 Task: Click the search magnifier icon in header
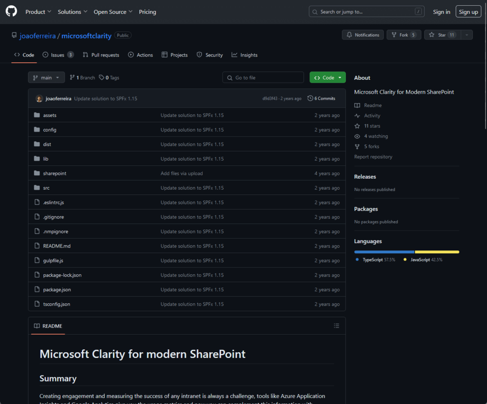(x=315, y=12)
